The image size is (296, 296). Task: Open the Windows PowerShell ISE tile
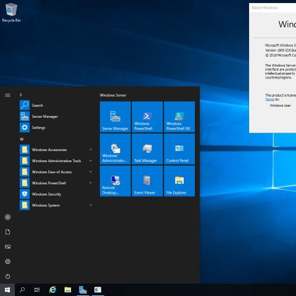point(179,117)
